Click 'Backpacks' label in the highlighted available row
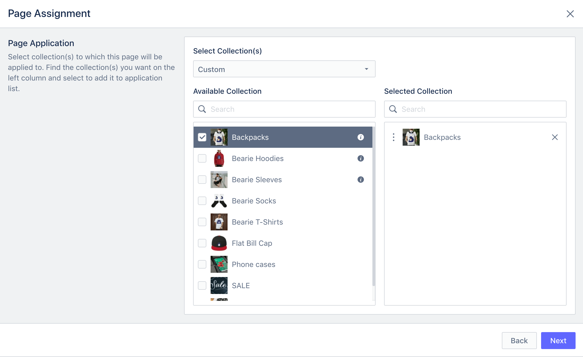 click(x=250, y=137)
